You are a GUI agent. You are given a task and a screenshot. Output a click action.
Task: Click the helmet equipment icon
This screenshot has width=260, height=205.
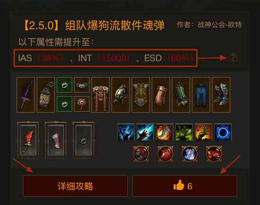point(121,95)
